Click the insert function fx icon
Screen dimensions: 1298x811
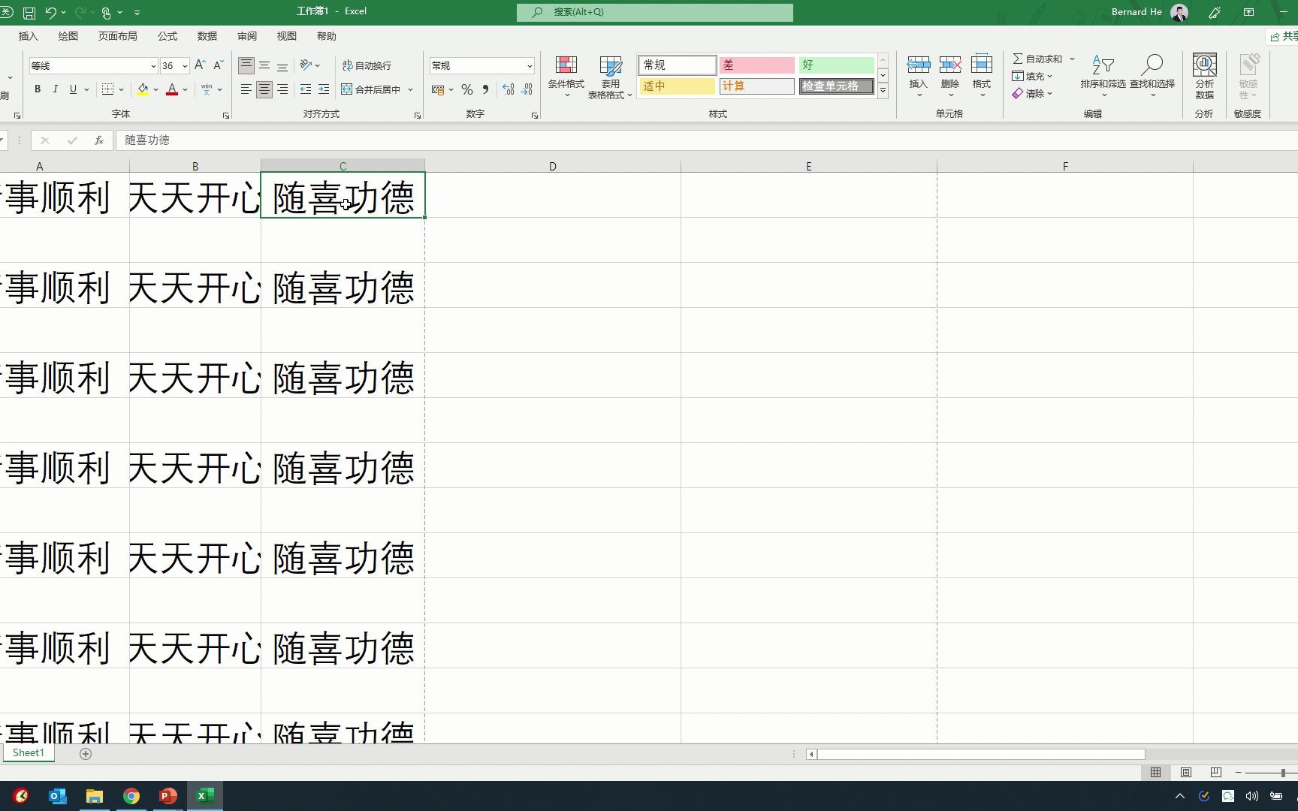coord(98,140)
